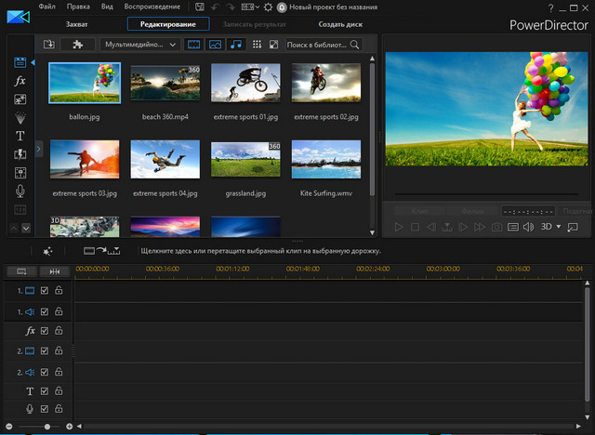Expand the library explorer panel arrow

tap(38, 148)
